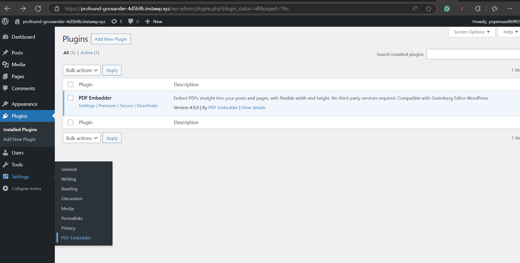This screenshot has height=263, width=520.
Task: Tick the PDF Embedder plugin checkbox
Action: point(71,98)
